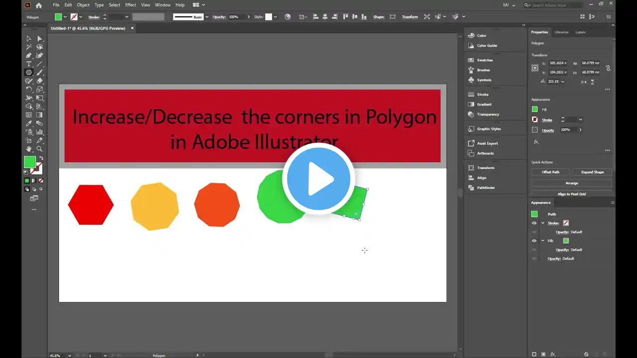The image size is (637, 358).
Task: Click the Expand Shape button
Action: click(x=592, y=172)
